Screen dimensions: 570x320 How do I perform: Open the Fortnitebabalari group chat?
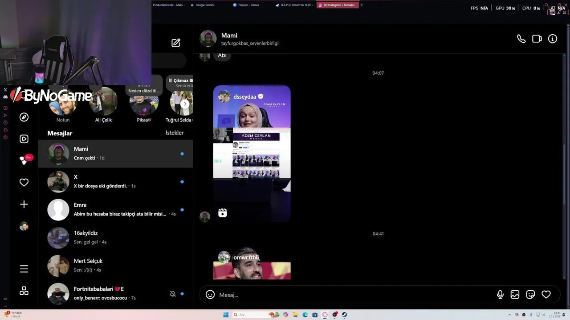pyautogui.click(x=116, y=294)
